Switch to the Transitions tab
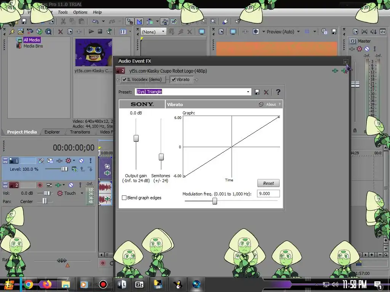Viewport: 390px width, 292px height. [80, 132]
